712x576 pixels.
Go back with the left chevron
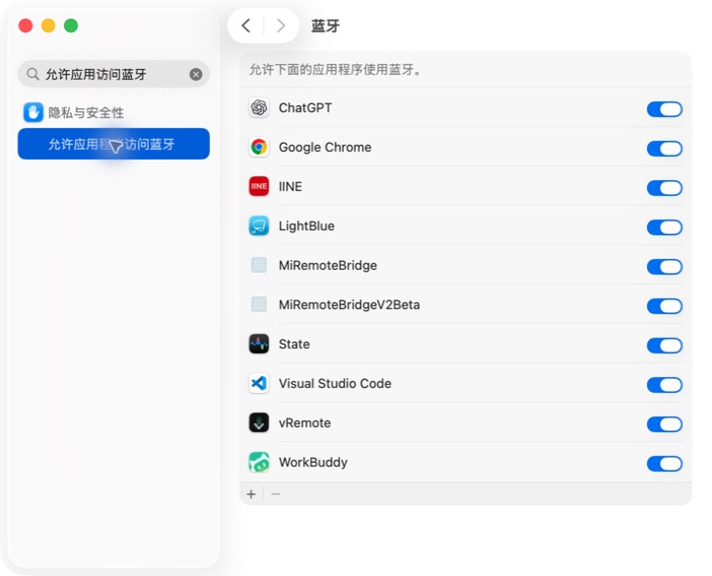(246, 26)
